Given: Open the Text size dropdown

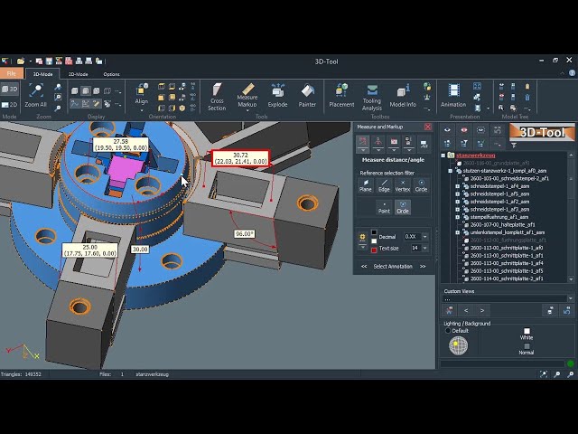Looking at the screenshot, I should point(425,248).
